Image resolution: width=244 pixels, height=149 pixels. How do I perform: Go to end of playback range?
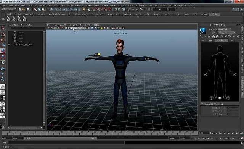(241, 133)
